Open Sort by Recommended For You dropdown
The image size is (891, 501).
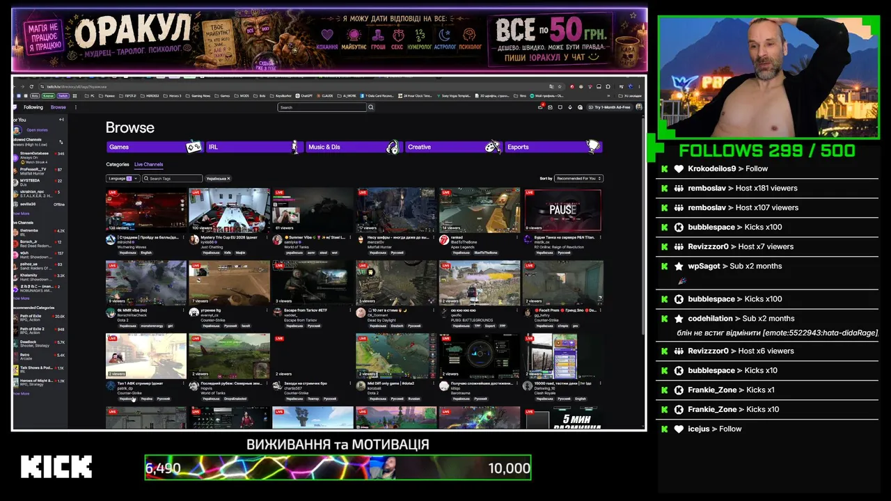[578, 179]
